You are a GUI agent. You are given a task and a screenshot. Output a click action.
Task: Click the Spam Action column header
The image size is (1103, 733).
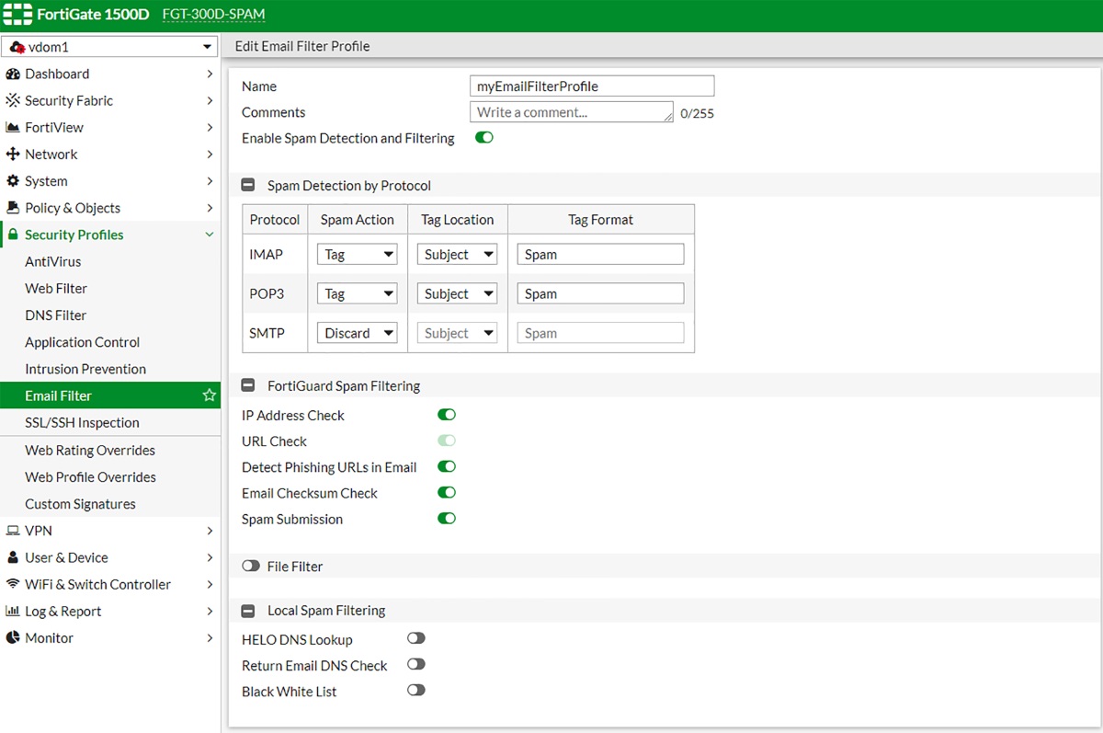358,220
